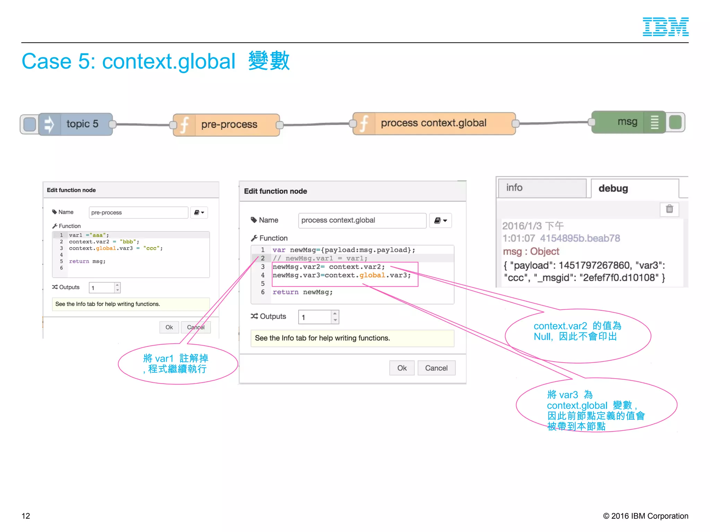Switch to the debug tab
This screenshot has height=532, width=710.
tap(635, 188)
